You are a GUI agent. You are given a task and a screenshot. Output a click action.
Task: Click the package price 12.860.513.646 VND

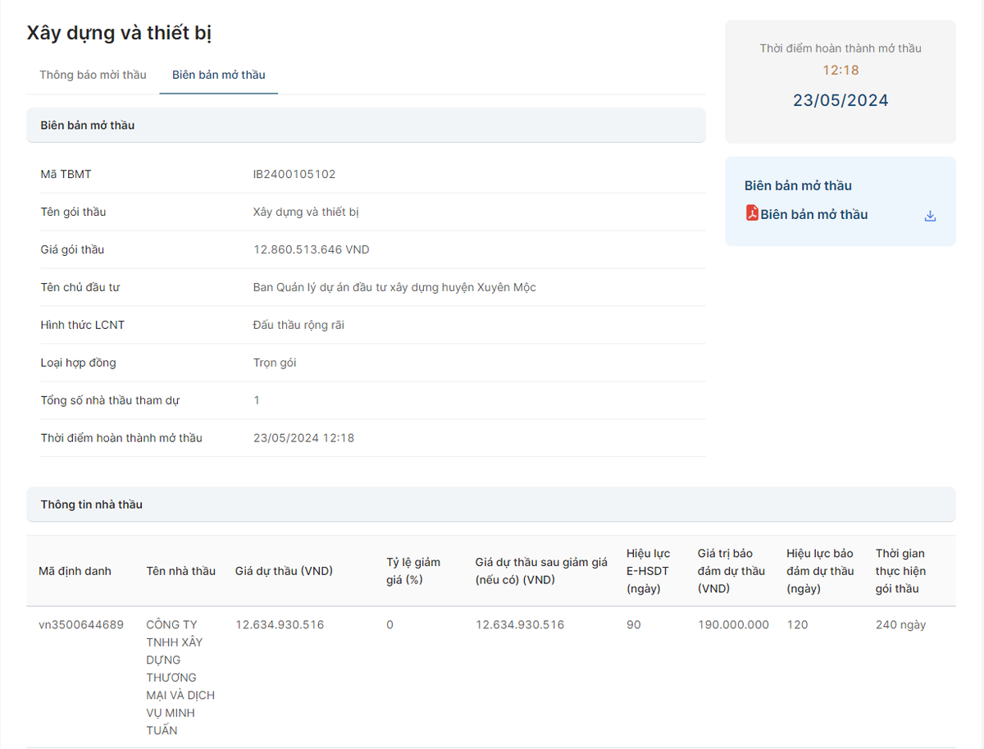pyautogui.click(x=312, y=249)
